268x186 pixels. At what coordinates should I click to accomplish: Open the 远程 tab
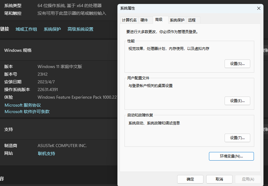pyautogui.click(x=192, y=20)
